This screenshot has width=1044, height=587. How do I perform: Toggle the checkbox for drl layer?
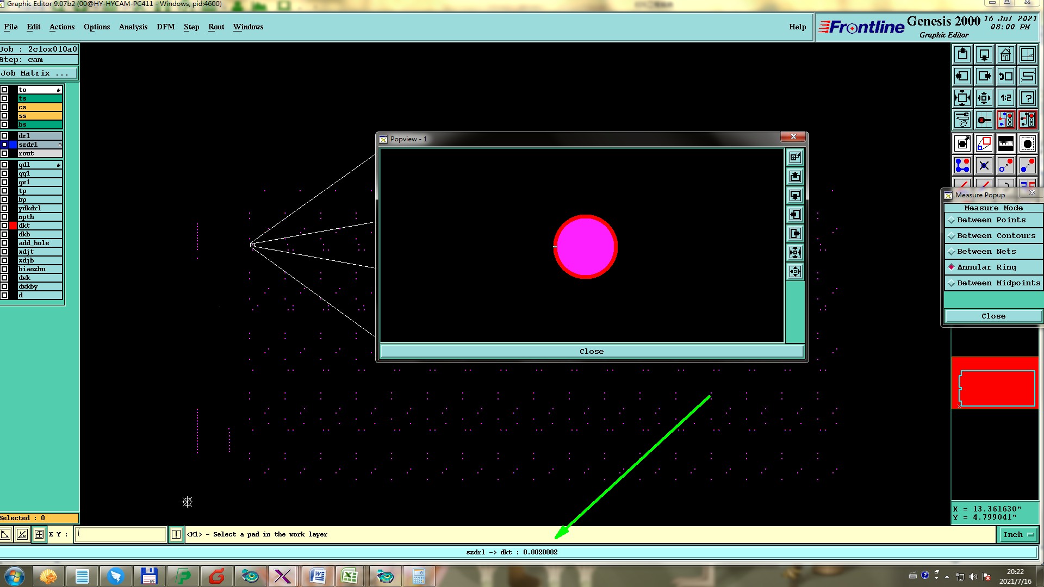tap(4, 136)
